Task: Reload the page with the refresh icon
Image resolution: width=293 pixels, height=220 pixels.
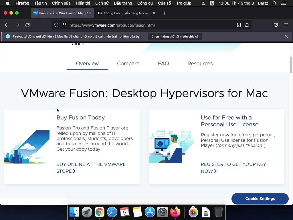Action: point(27,25)
